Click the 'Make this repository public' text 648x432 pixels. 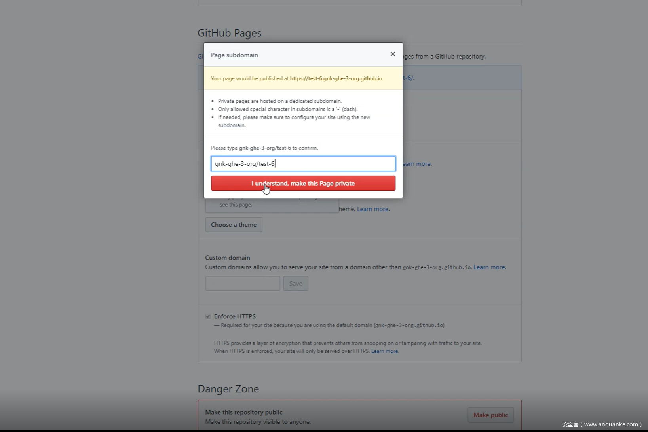244,412
